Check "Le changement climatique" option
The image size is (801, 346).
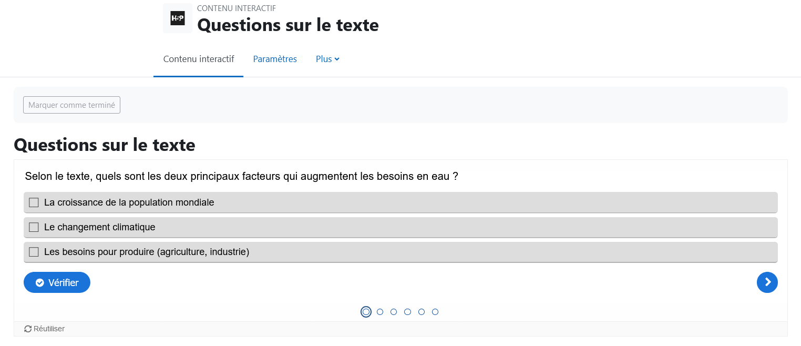400,227
